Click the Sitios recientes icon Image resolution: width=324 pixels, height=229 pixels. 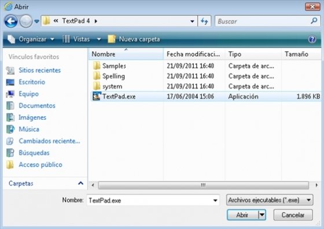10,71
